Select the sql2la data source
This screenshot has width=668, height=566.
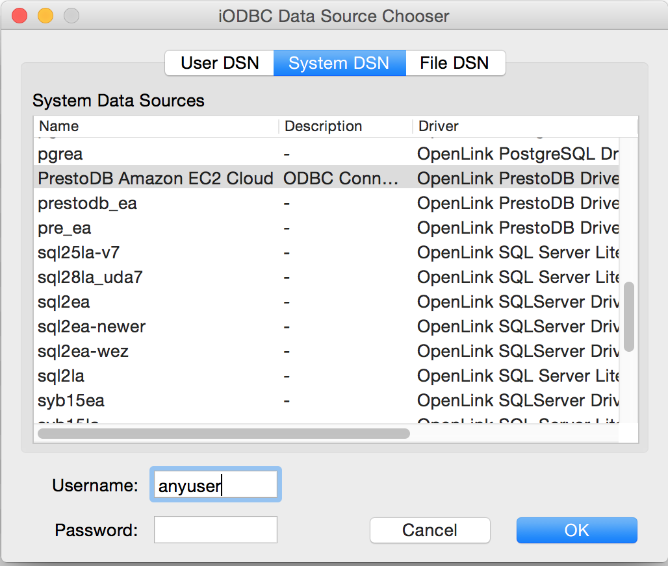click(326, 376)
